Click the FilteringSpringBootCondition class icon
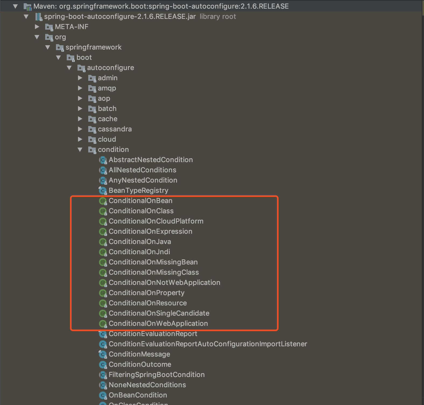424x405 pixels. (x=103, y=375)
